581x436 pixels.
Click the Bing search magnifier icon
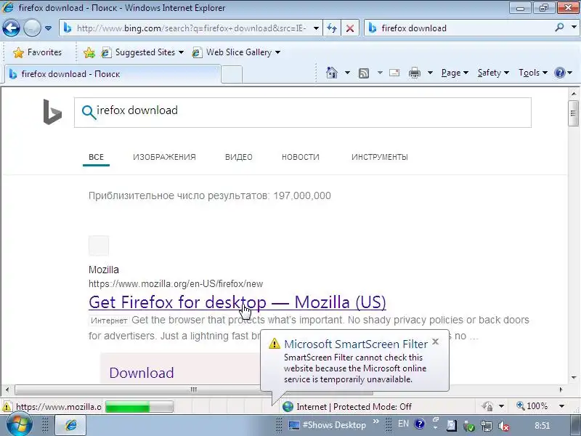click(x=89, y=112)
